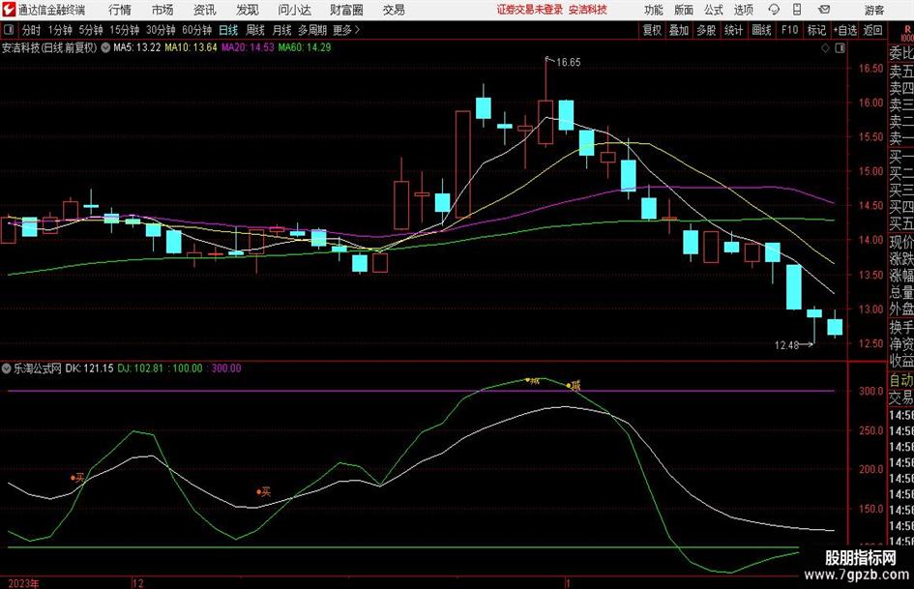Click the 统计 toolbar button
Image resolution: width=914 pixels, height=589 pixels.
click(734, 30)
